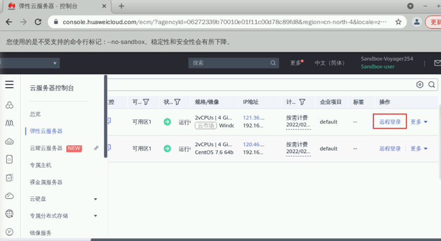Screen dimensions: 441x241
Task: Open IP address 120.46... link
Action: [x=253, y=144]
